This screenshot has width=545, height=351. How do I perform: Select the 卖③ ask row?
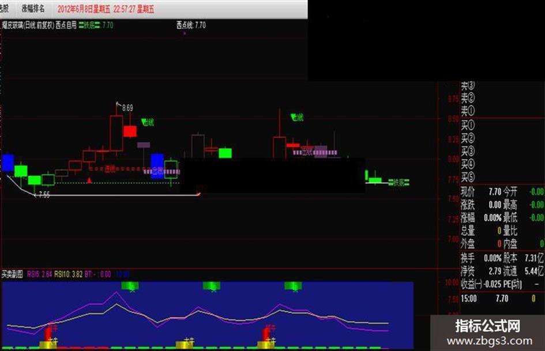[x=468, y=85]
